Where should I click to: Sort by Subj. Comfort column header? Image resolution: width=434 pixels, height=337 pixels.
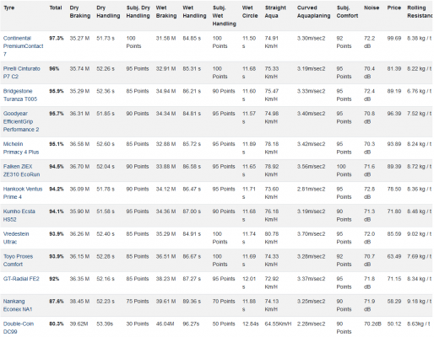(x=347, y=12)
